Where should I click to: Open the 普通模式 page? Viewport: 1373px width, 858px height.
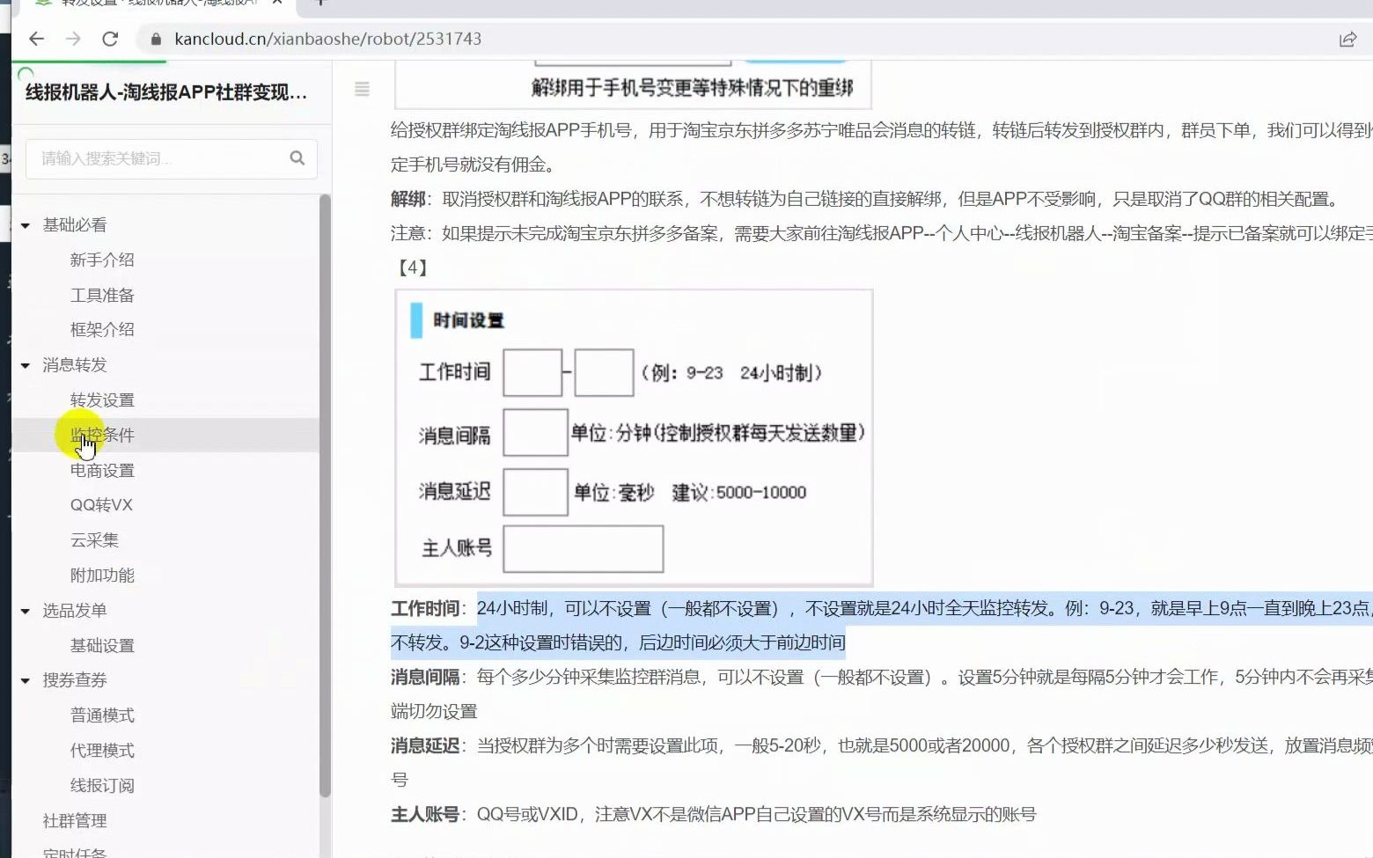[x=102, y=715]
